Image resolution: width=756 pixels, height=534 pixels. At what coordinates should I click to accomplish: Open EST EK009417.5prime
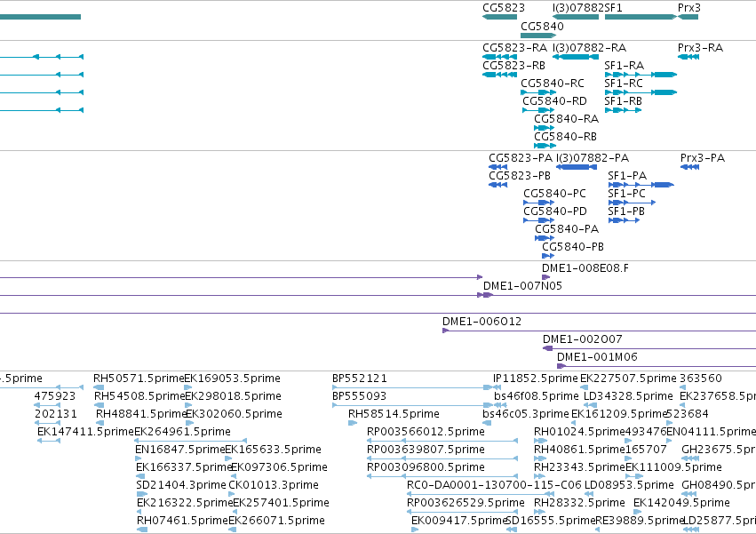(415, 530)
